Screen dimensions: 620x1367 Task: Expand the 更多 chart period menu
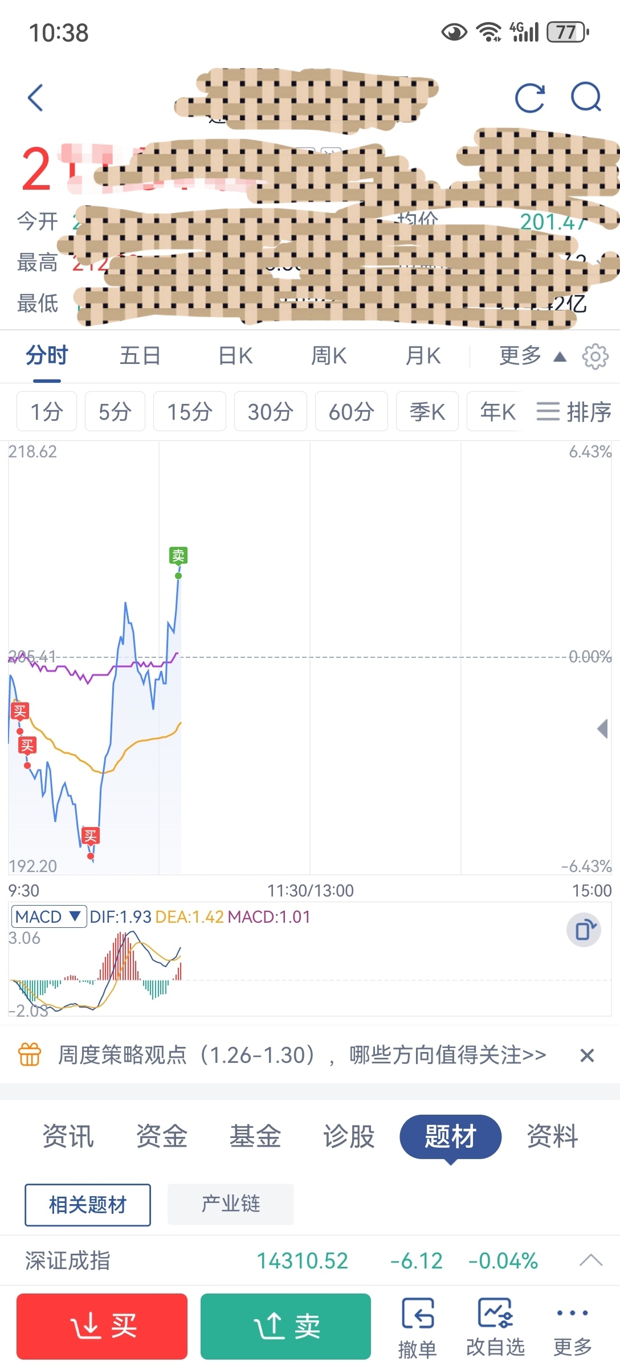[x=531, y=356]
